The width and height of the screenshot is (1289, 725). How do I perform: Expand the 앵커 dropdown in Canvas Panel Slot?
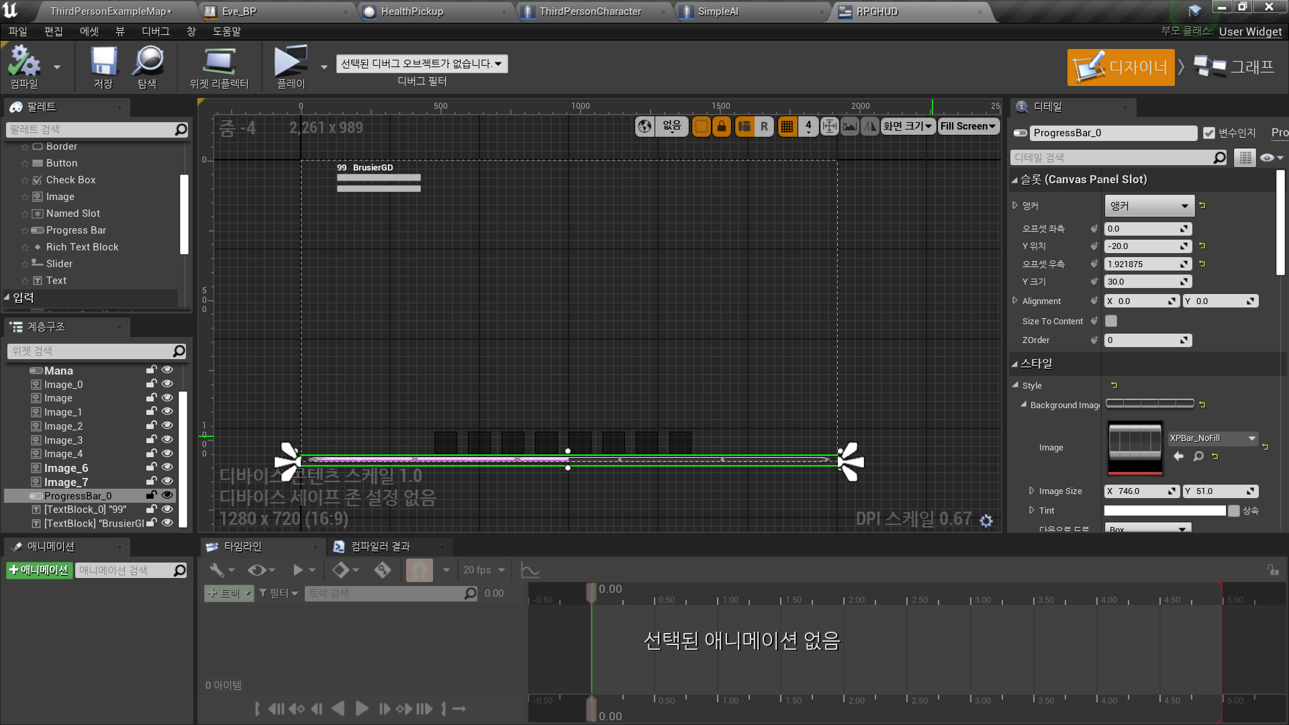pos(1149,205)
